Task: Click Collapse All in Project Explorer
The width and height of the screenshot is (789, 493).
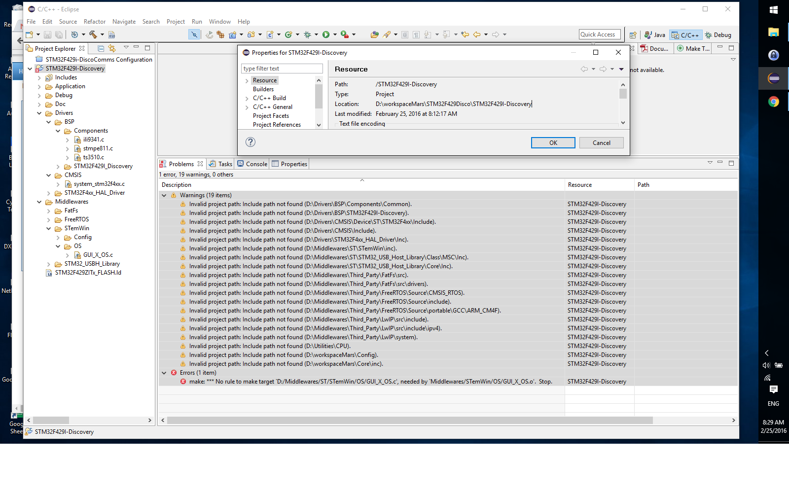Action: pyautogui.click(x=101, y=48)
